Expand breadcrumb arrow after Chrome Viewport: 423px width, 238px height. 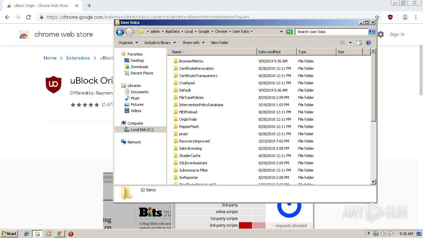[x=230, y=32]
